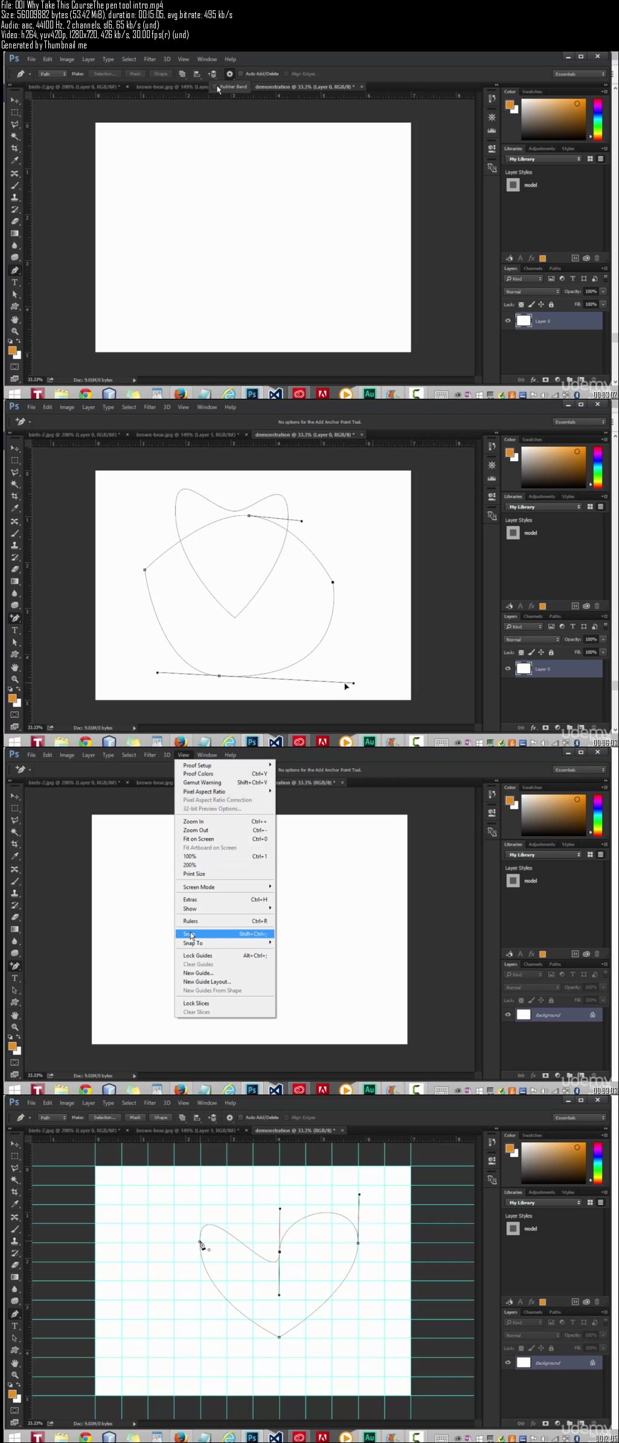Viewport: 619px width, 1443px height.
Task: Click the Shape button in 00:12:05 frame
Action: click(x=161, y=1117)
